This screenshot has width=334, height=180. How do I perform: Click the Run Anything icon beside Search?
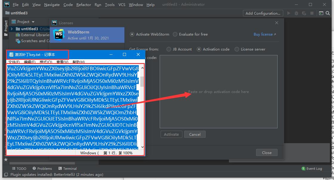click(321, 13)
